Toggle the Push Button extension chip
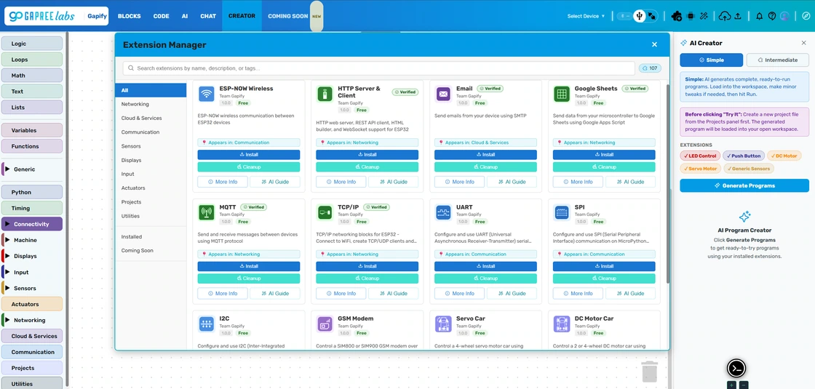The width and height of the screenshot is (815, 389). tap(744, 156)
